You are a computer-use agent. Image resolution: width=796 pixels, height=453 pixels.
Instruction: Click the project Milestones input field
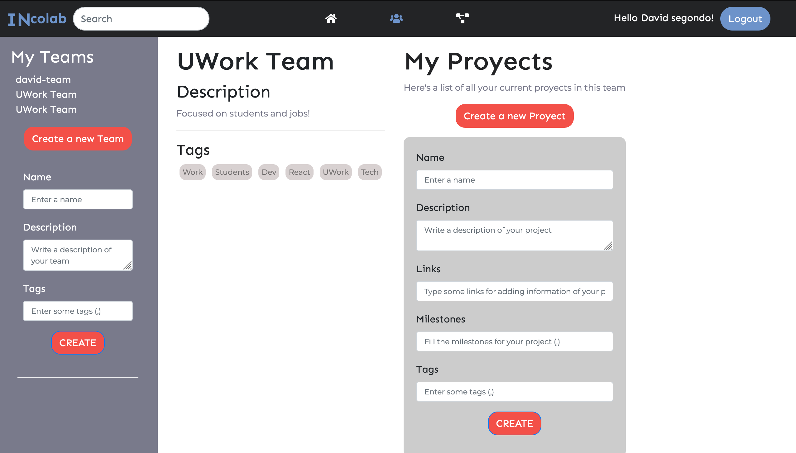[515, 341]
